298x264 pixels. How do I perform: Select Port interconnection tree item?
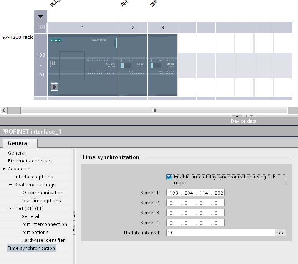coord(44,224)
